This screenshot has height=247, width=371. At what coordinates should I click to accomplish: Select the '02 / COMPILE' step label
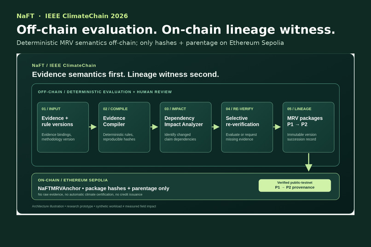[x=115, y=109]
